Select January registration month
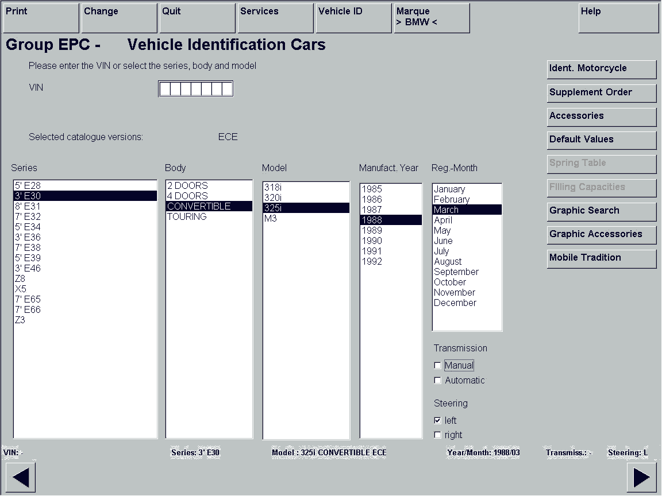The width and height of the screenshot is (662, 496). pos(467,189)
